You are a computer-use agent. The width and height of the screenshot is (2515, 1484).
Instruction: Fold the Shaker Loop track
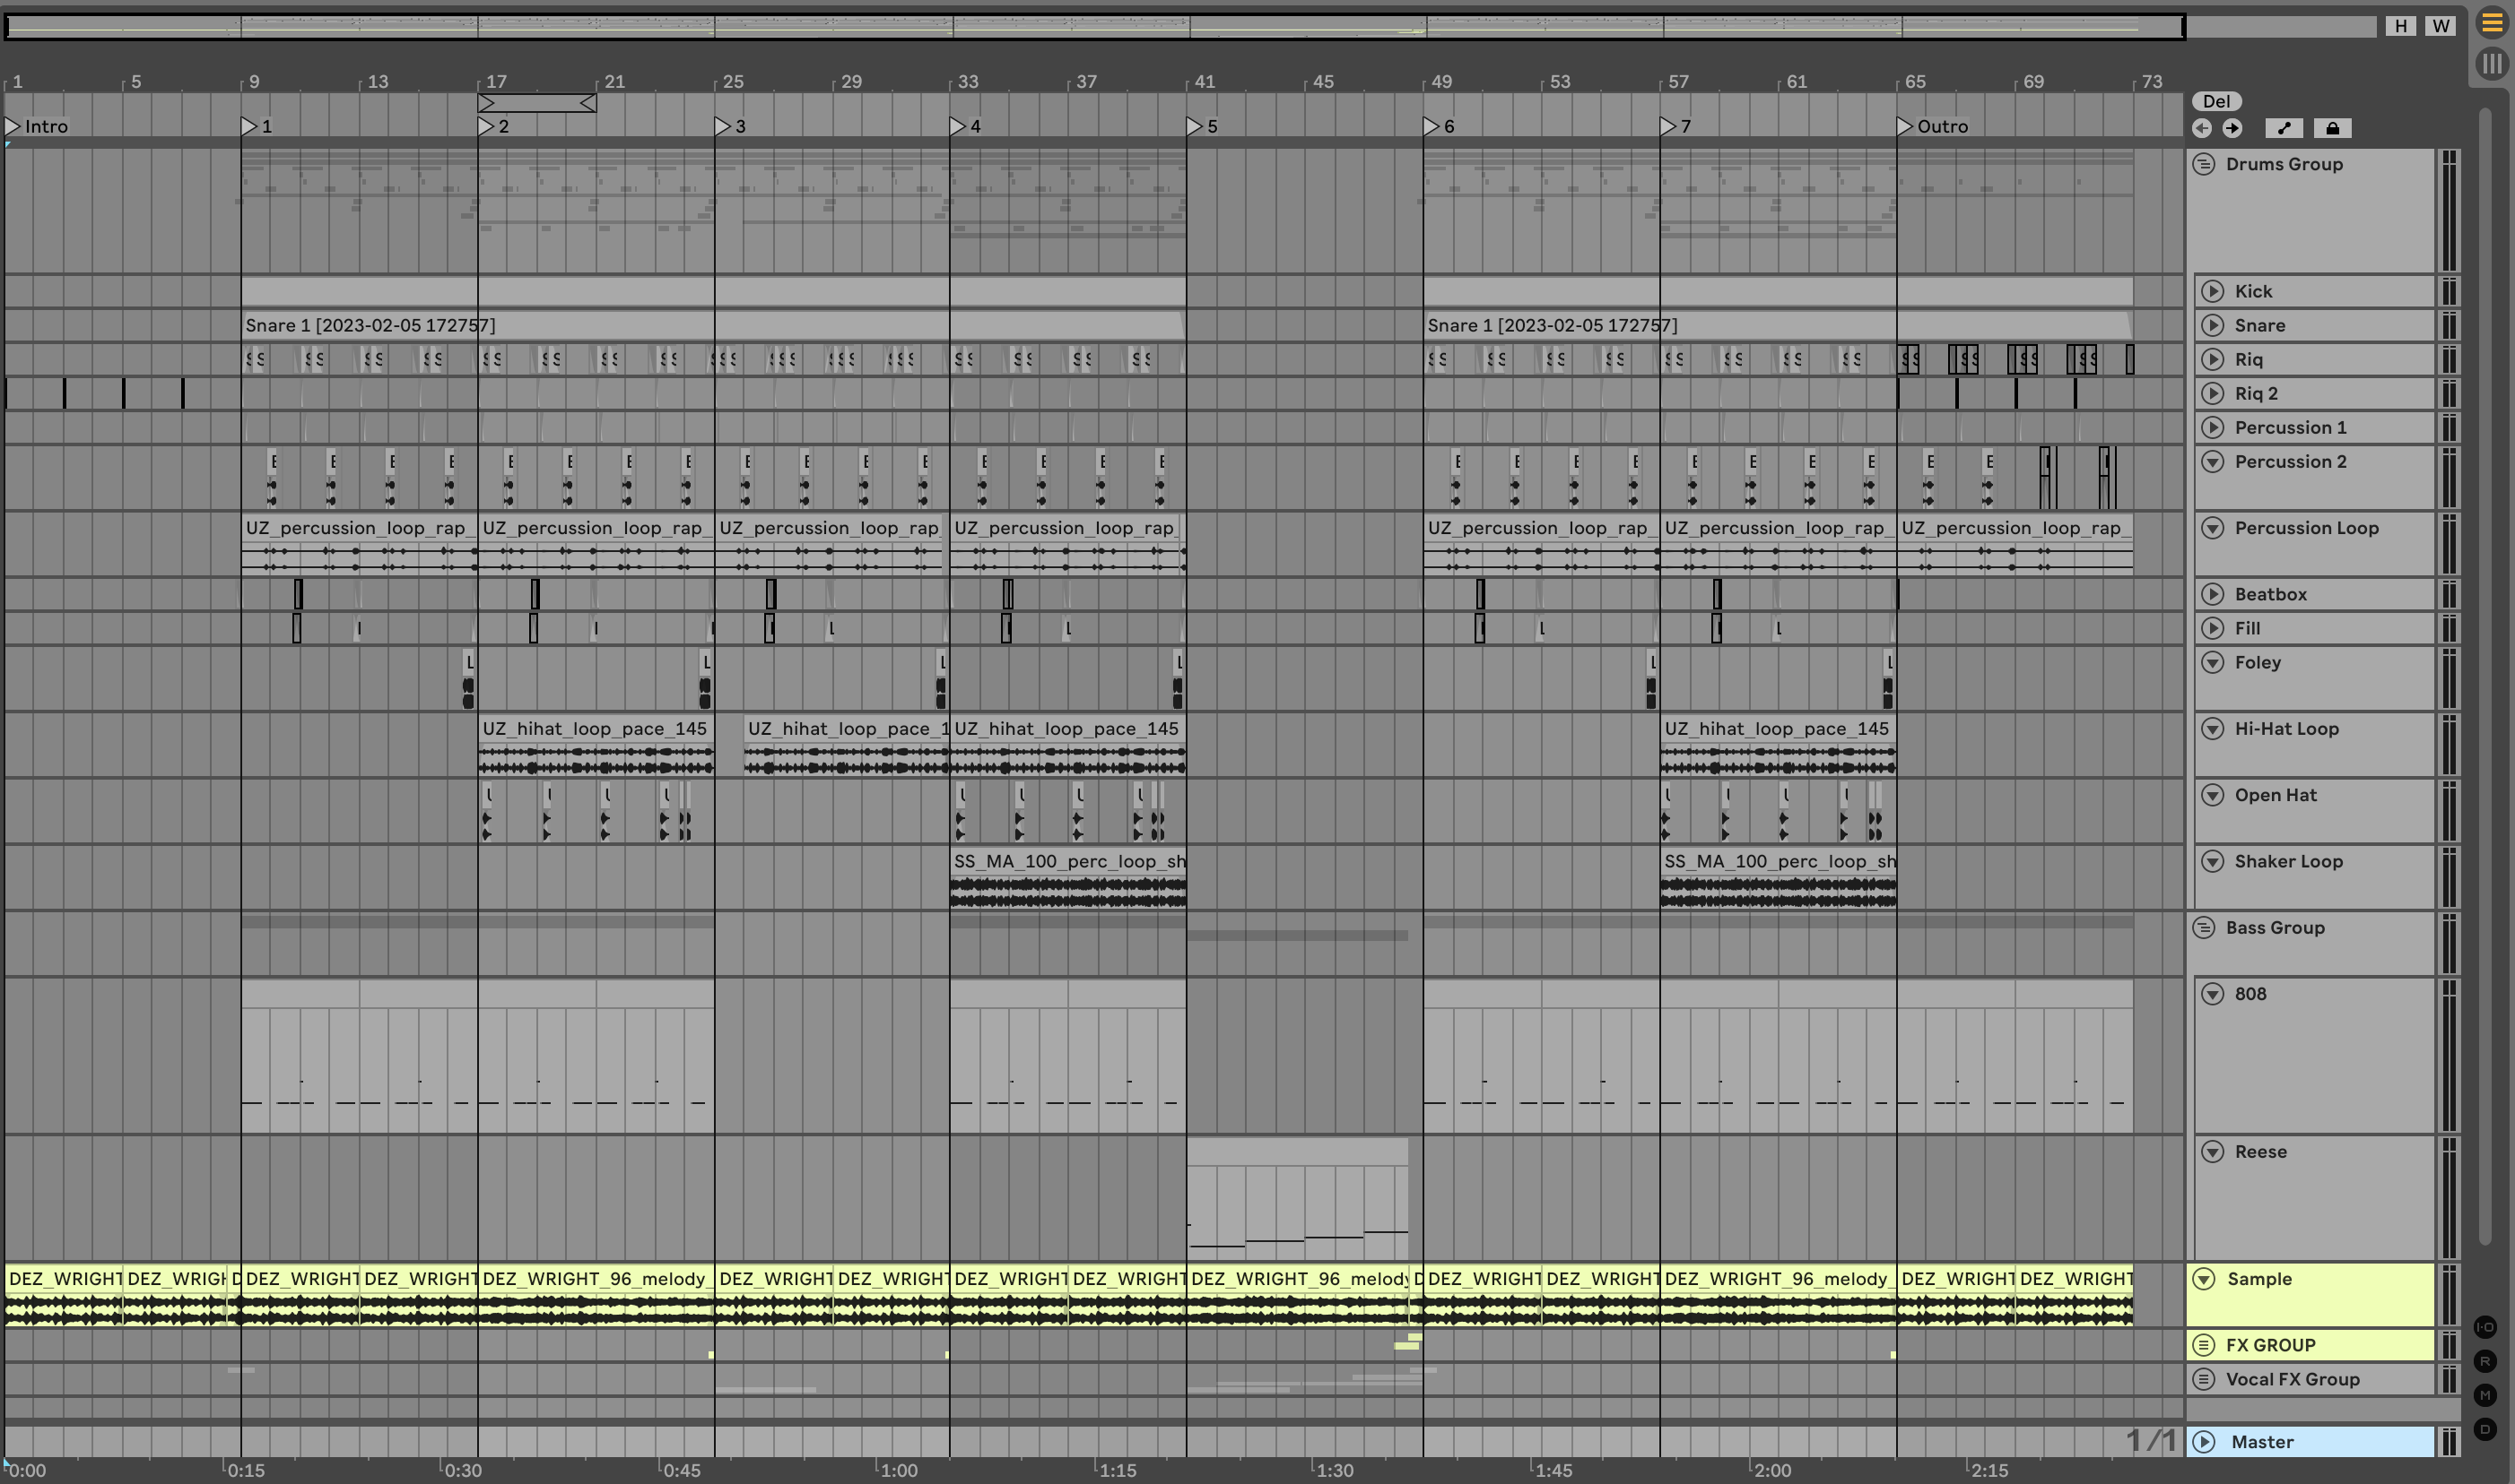pos(2213,861)
